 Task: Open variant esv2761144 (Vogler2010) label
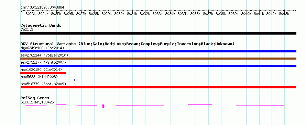click(44, 55)
